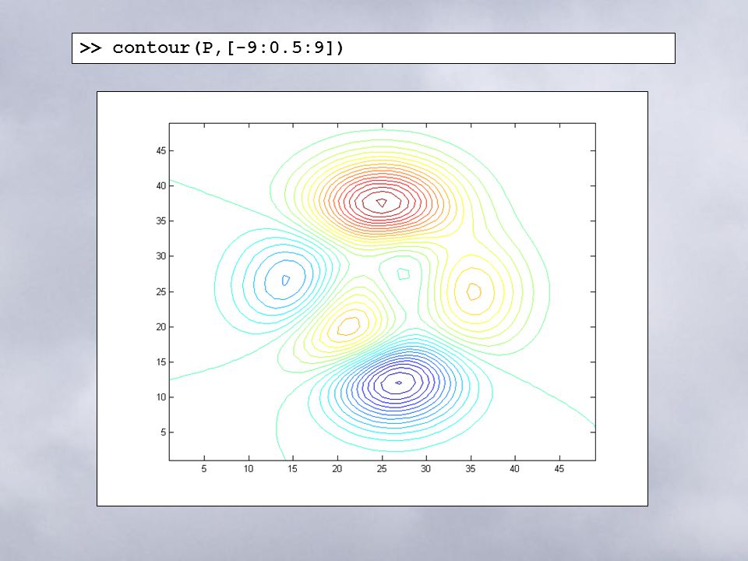
Task: Click y-axis tick label 35
Action: tap(161, 221)
